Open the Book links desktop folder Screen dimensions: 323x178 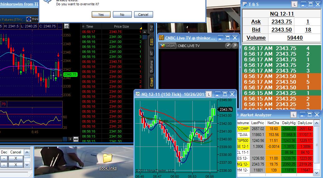[x=108, y=162]
